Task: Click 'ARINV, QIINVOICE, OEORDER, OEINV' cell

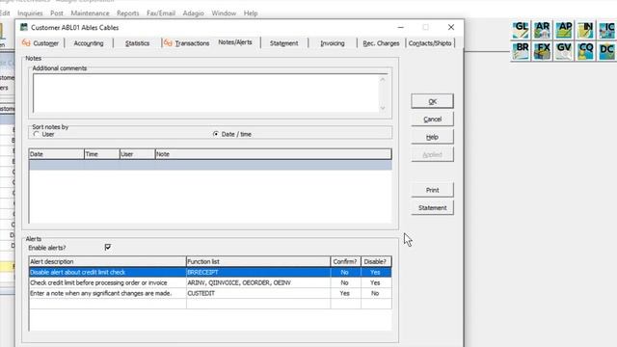Action: pos(258,282)
